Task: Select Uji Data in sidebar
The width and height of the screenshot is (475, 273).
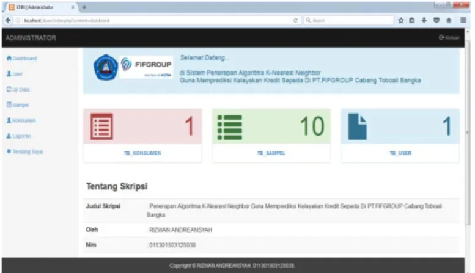Action: [x=18, y=89]
